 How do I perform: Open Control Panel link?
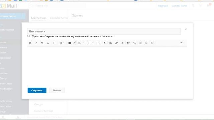click(x=179, y=6)
